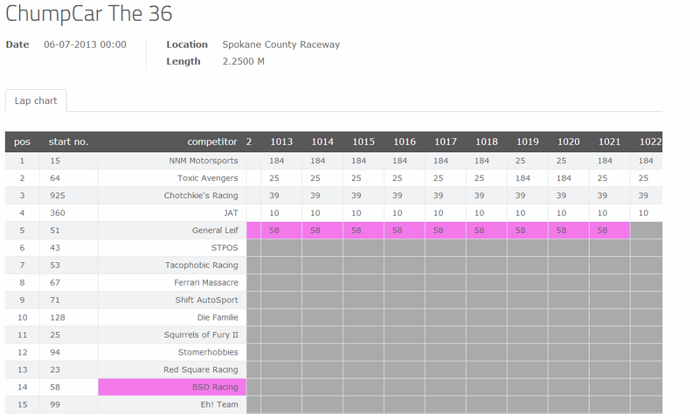Image resolution: width=699 pixels, height=414 pixels.
Task: Click Squirrels of Fury II competitor
Action: pyautogui.click(x=201, y=335)
